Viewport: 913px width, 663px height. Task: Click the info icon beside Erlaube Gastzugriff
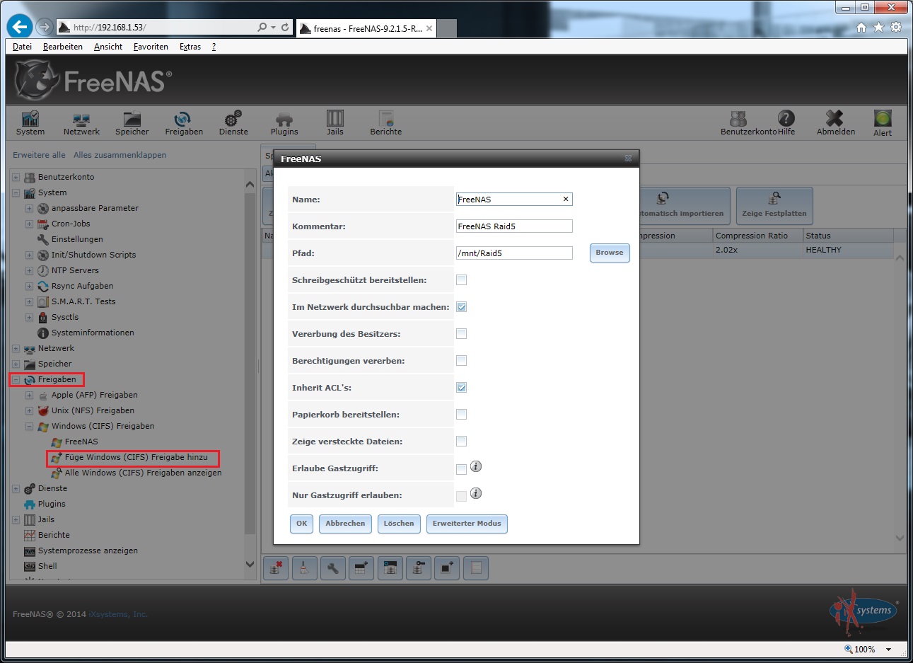[x=476, y=466]
